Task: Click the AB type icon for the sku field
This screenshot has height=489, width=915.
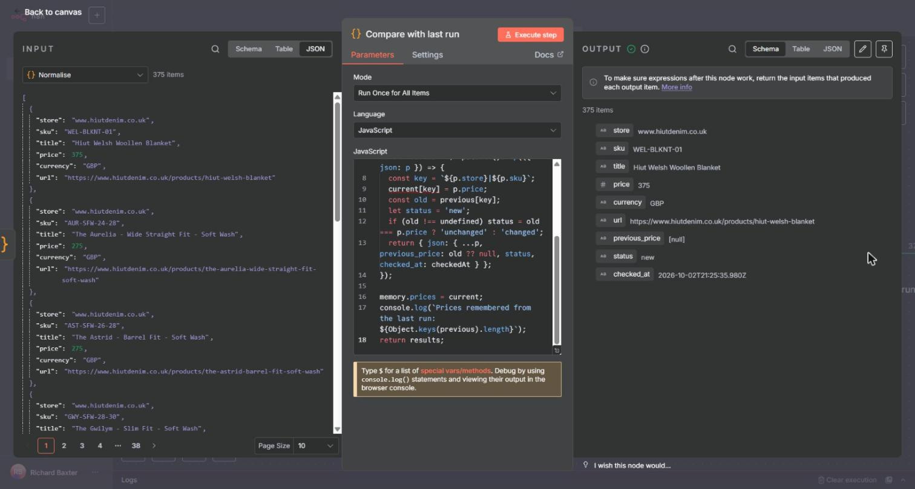Action: tap(603, 148)
